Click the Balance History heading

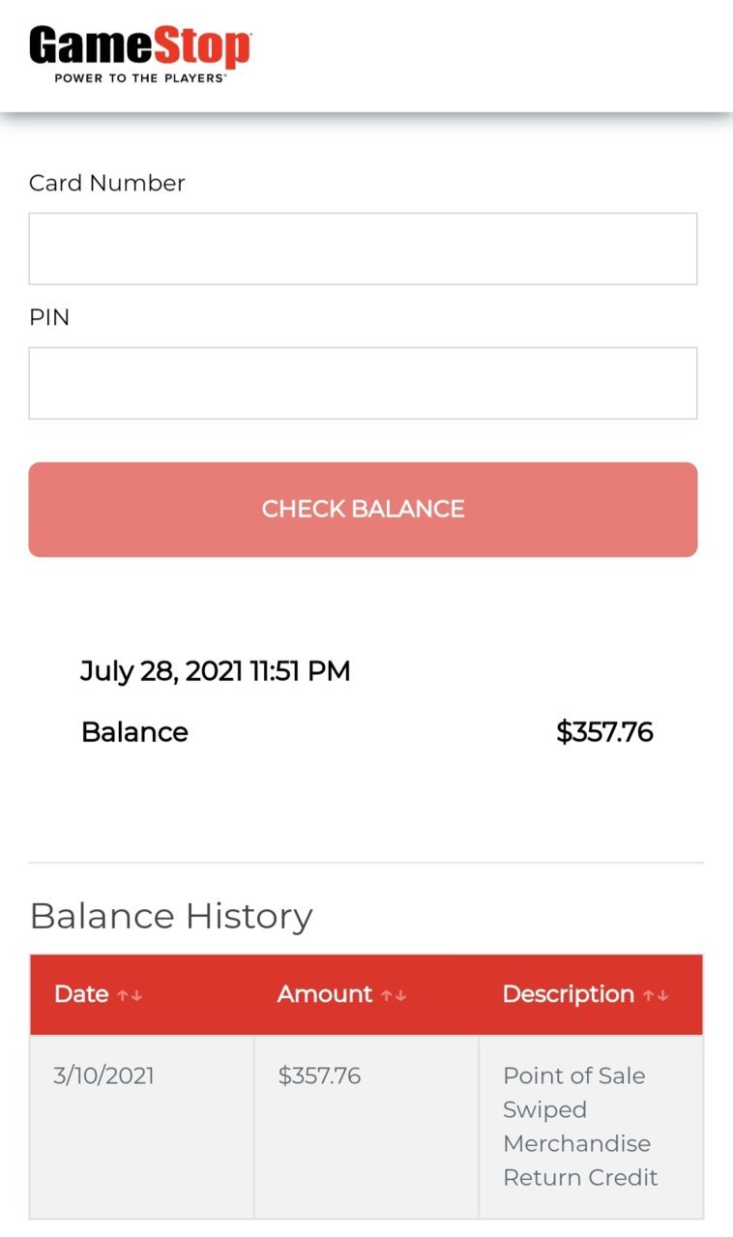pyautogui.click(x=171, y=916)
